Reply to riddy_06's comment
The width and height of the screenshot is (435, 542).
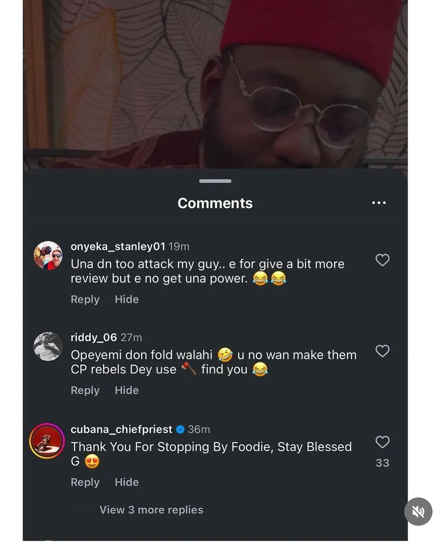[85, 390]
